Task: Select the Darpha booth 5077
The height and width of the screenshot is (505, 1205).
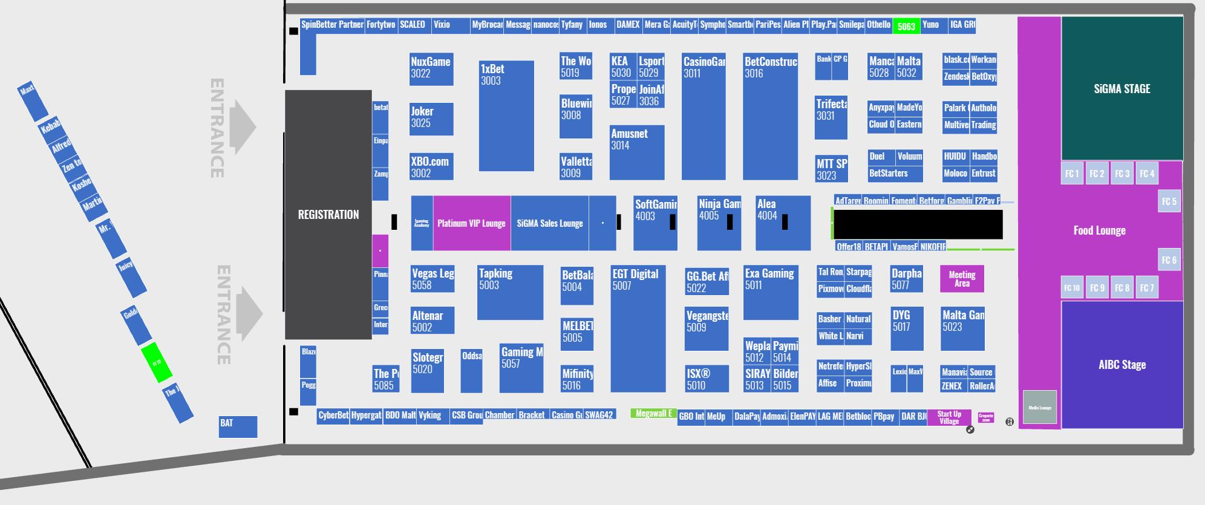Action: [x=907, y=279]
